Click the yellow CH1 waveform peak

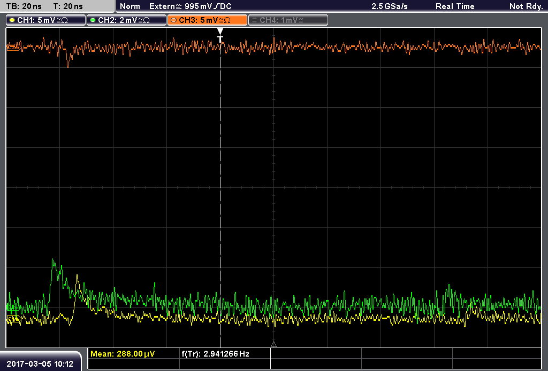[x=77, y=277]
